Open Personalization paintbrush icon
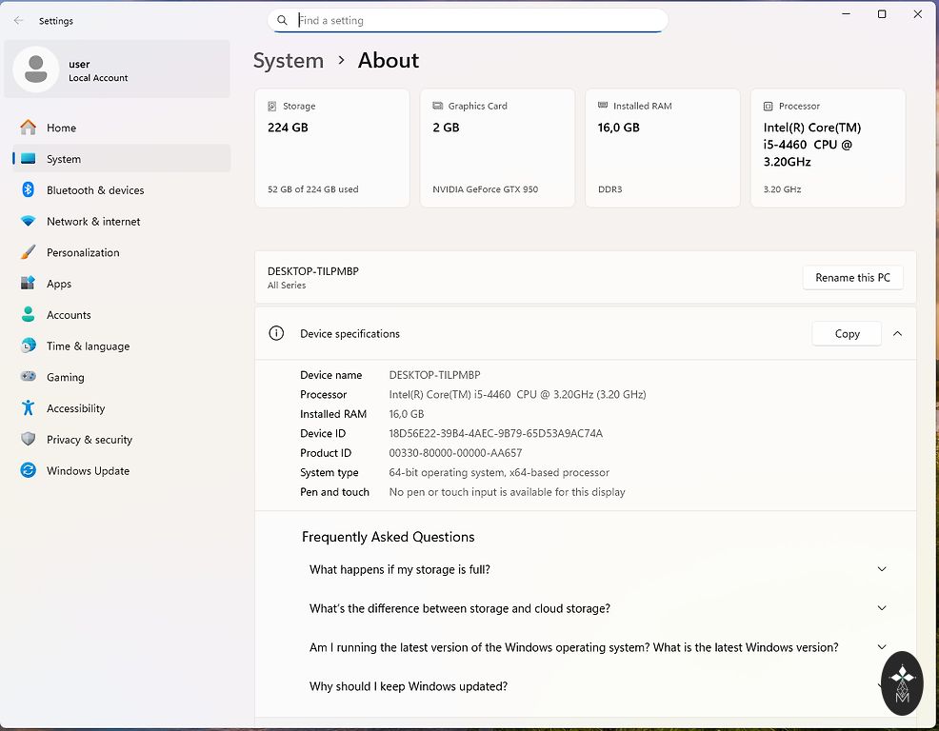This screenshot has height=731, width=939. (x=29, y=253)
